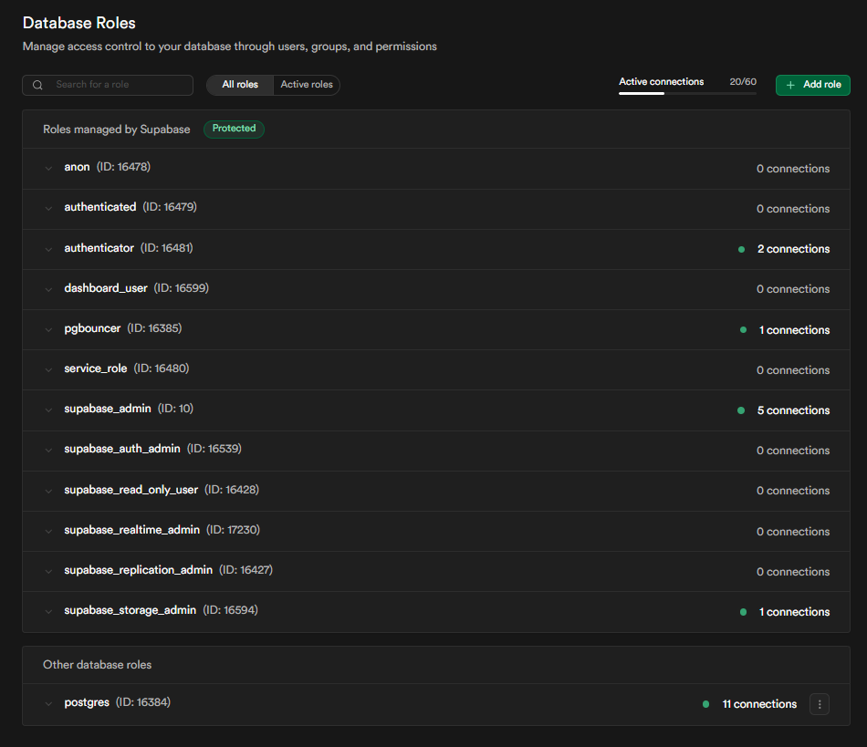This screenshot has width=867, height=747.
Task: Click '1 connections' in the pgbouncer row
Action: click(x=794, y=330)
